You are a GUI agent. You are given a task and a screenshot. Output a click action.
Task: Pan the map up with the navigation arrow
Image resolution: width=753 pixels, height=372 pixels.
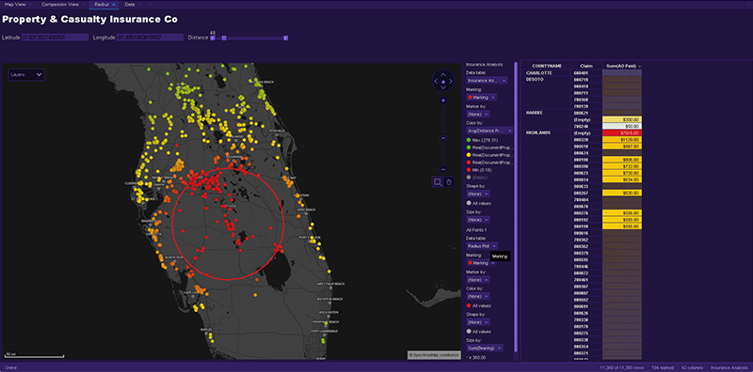[442, 75]
